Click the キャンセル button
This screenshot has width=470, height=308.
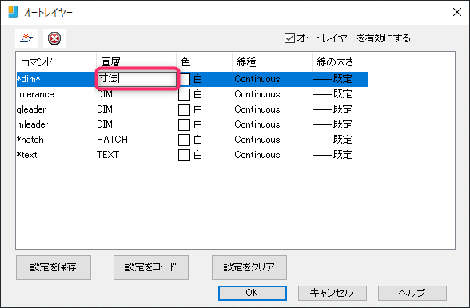333,293
